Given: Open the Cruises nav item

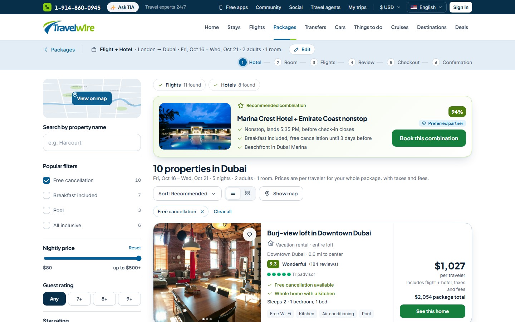Looking at the screenshot, I should tap(399, 27).
